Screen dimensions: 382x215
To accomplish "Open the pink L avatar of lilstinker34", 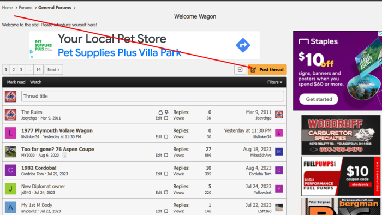I will pyautogui.click(x=10, y=133).
